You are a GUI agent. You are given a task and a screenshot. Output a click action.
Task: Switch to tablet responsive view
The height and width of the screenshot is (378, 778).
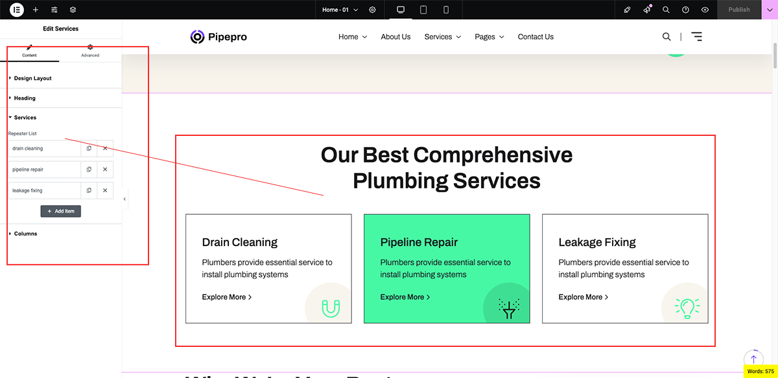(423, 10)
